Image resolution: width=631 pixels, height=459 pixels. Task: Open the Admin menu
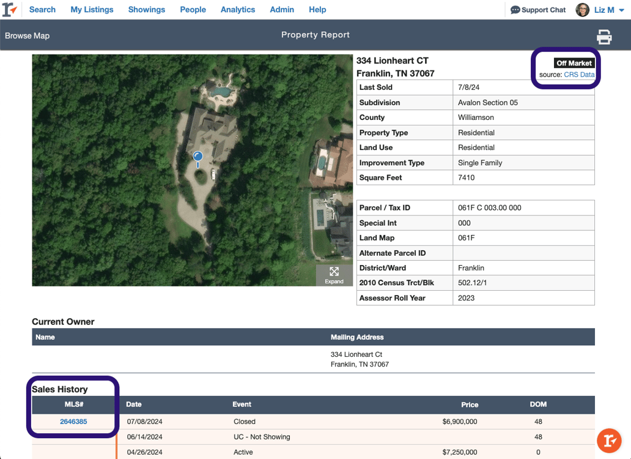(x=282, y=10)
